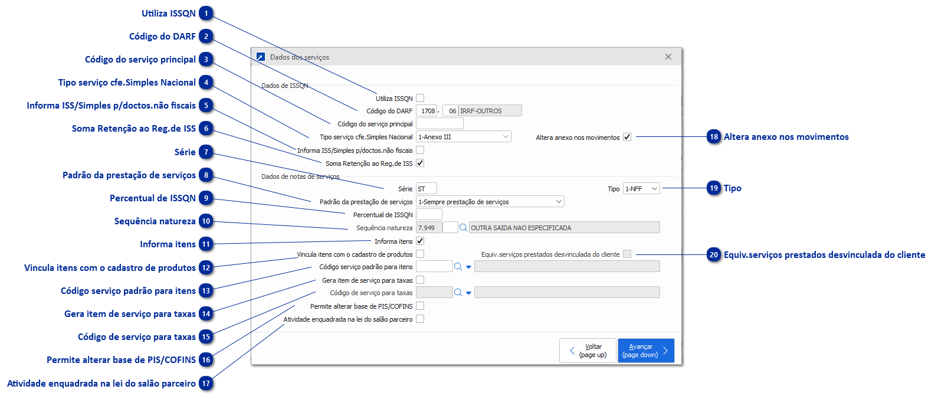
Task: Tick Permite alterar base de PIS/COFINS
Action: (x=420, y=306)
